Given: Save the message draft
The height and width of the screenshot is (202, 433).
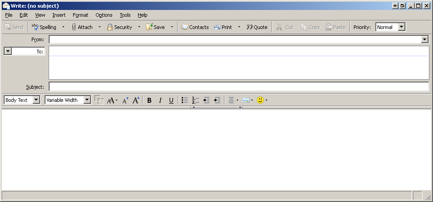Looking at the screenshot, I should 155,27.
